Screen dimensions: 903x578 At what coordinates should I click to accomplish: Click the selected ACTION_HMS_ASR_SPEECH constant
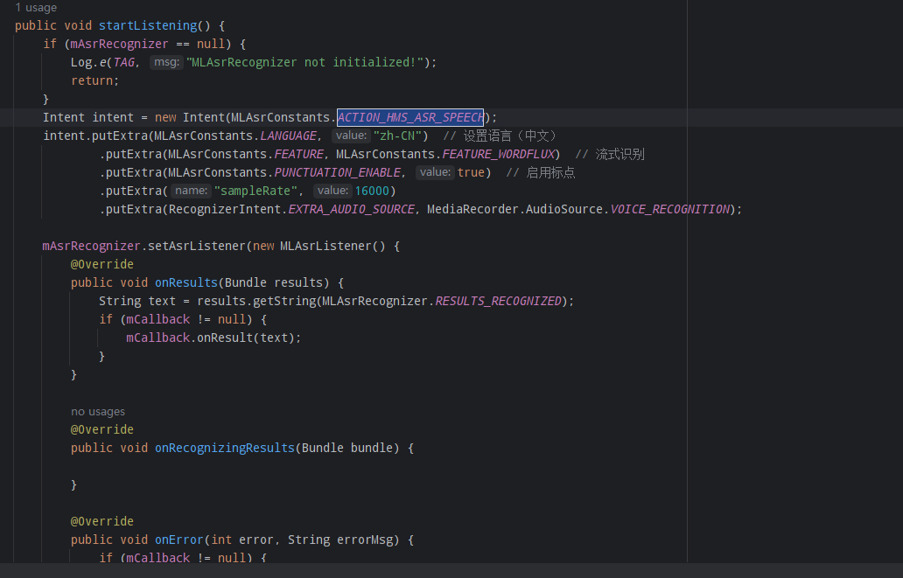(410, 117)
